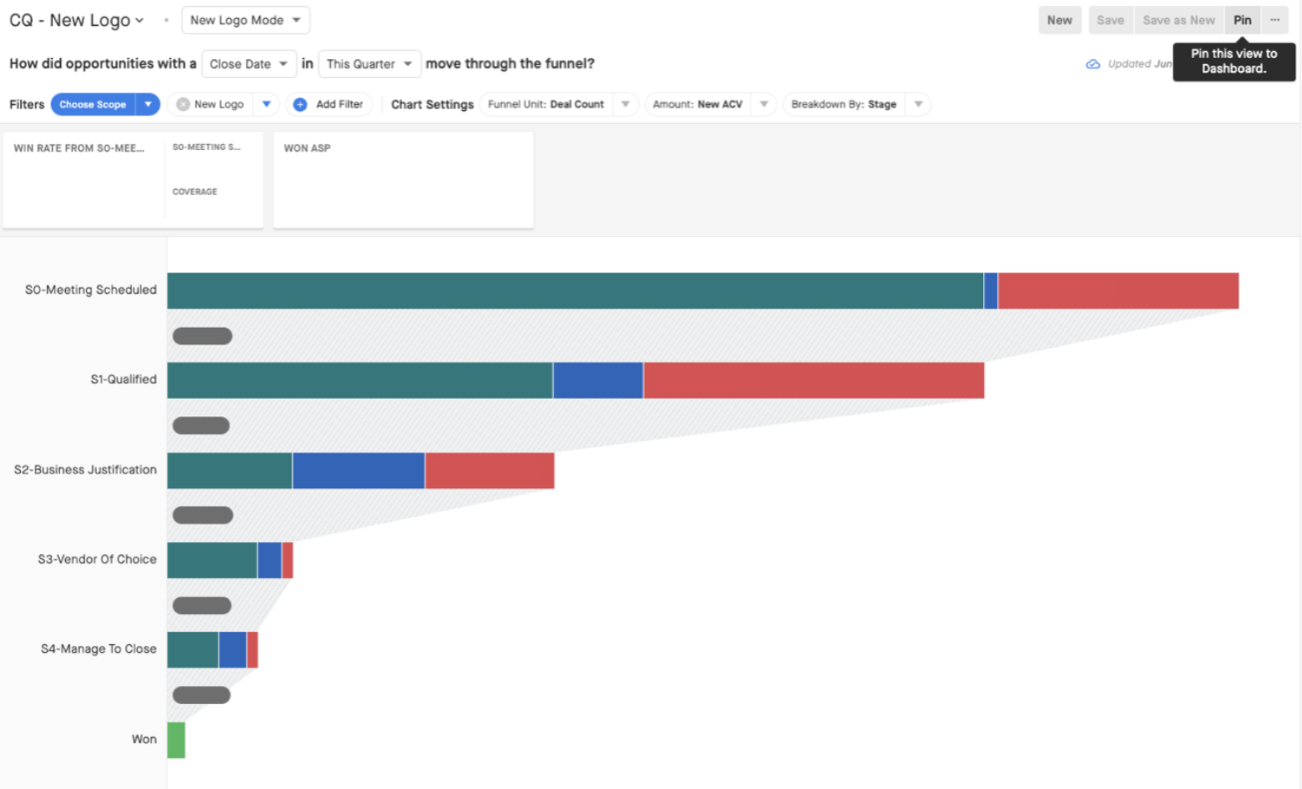Screen dimensions: 1302x789
Task: Click conversion pill below S3-Vendor Of Choice
Action: 202,605
